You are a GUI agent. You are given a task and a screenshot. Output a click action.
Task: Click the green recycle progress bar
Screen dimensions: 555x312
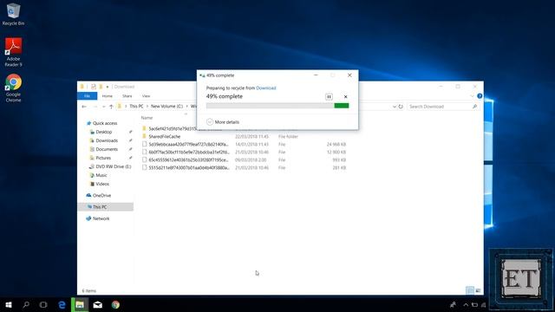point(277,106)
